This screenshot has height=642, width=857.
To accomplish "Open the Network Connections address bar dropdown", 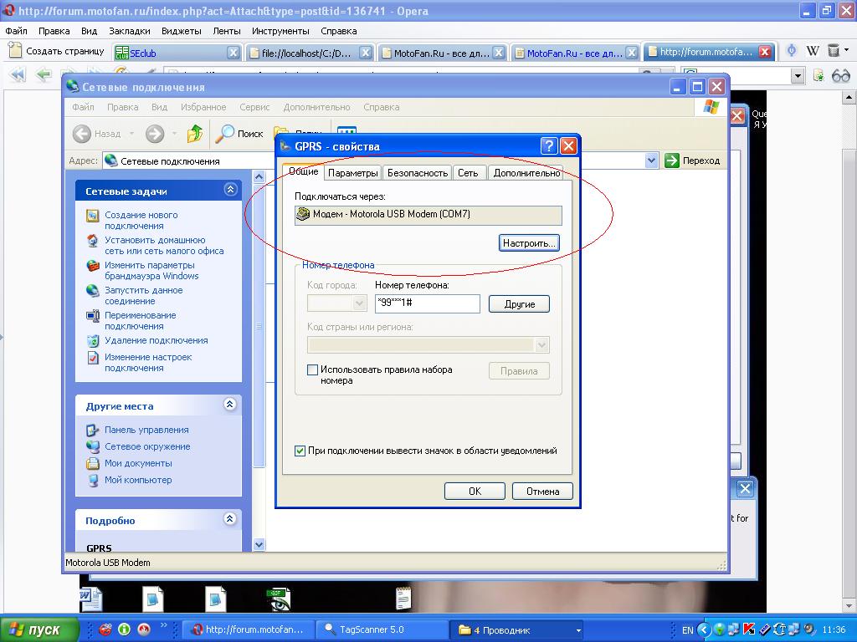I will click(651, 160).
